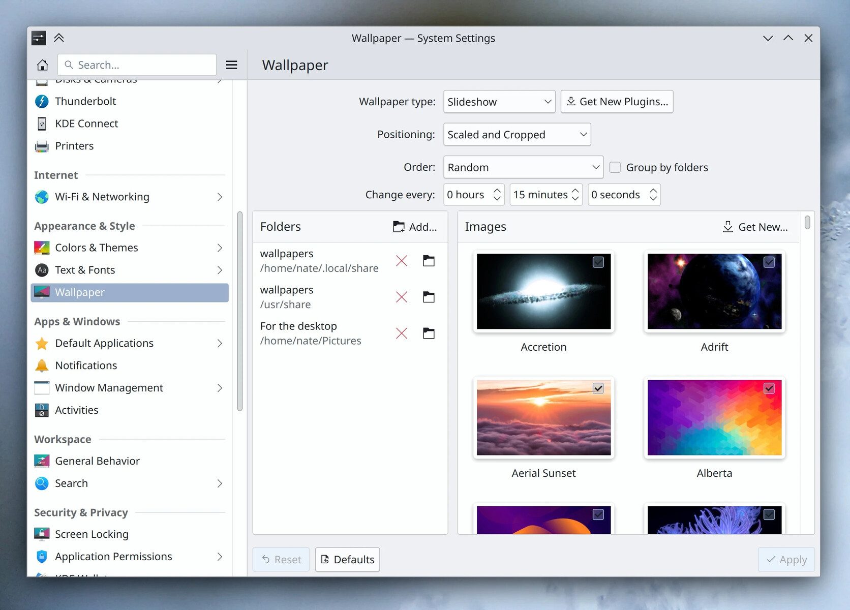Select the Accretion wallpaper thumbnail
The image size is (850, 610).
click(543, 291)
